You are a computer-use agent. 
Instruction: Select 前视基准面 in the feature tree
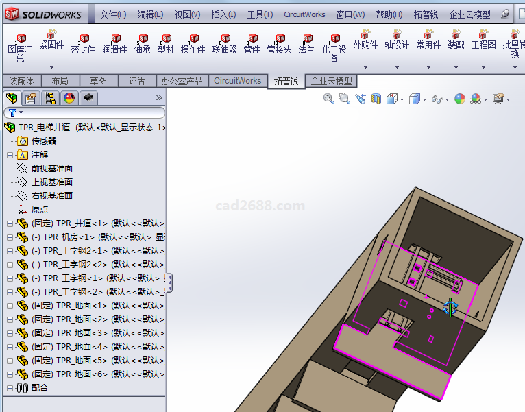52,169
